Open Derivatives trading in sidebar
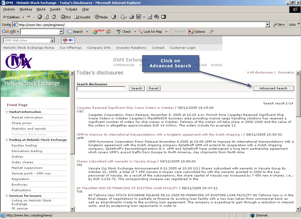Image resolution: width=301 pixels, height=219 pixels. tap(27, 151)
